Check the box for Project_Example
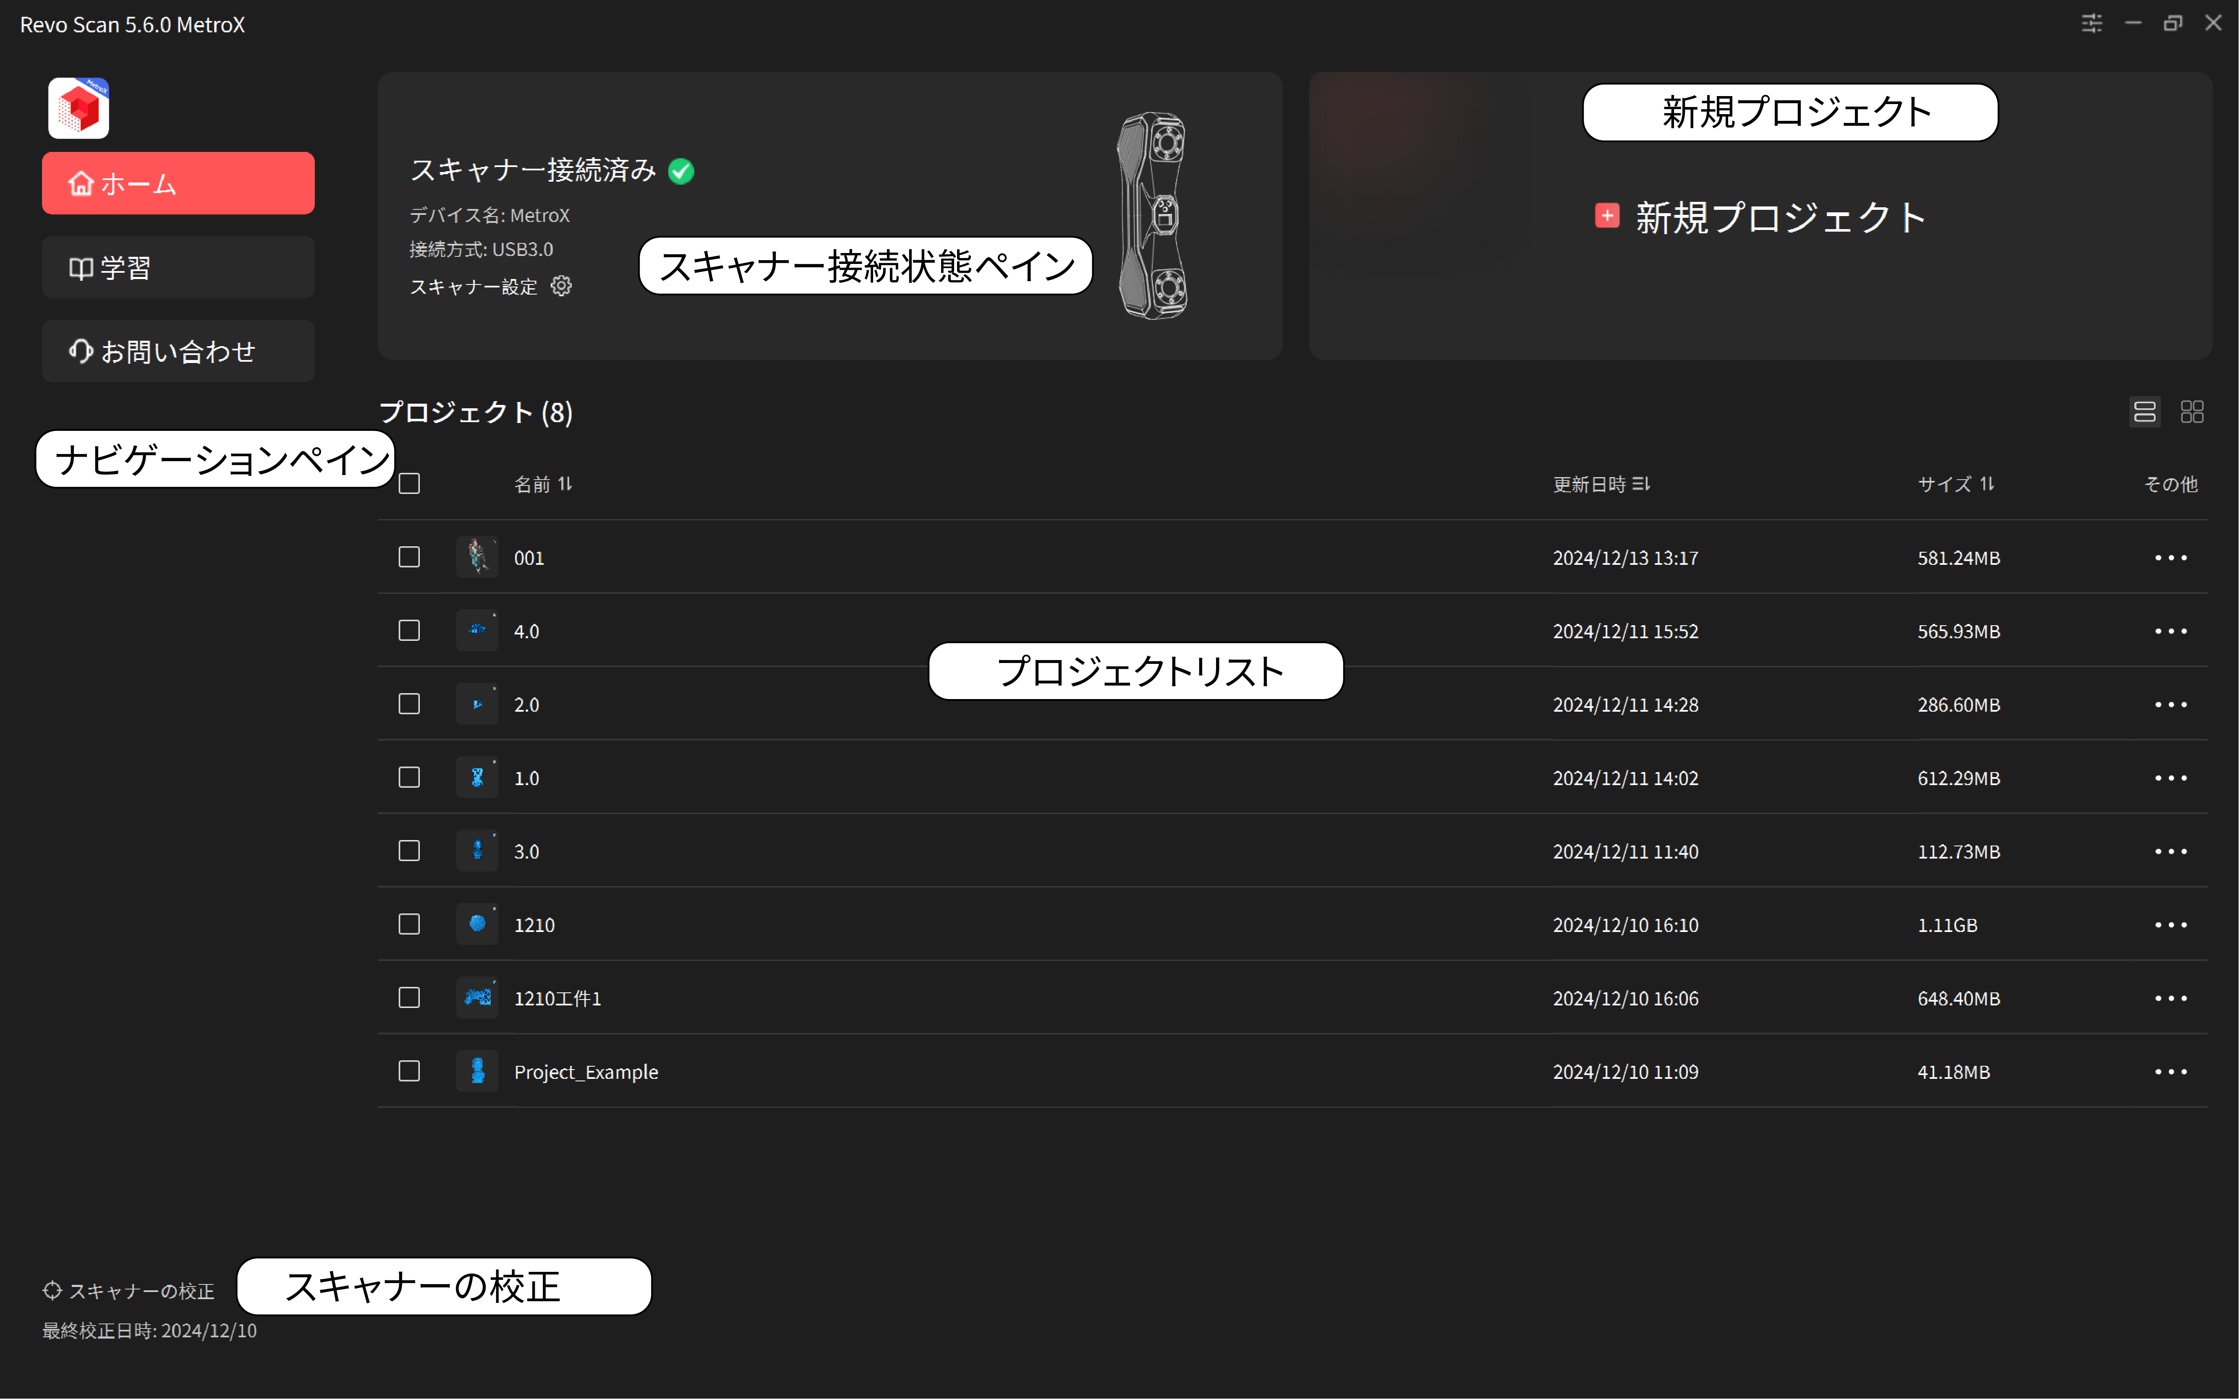2239x1399 pixels. [409, 1070]
